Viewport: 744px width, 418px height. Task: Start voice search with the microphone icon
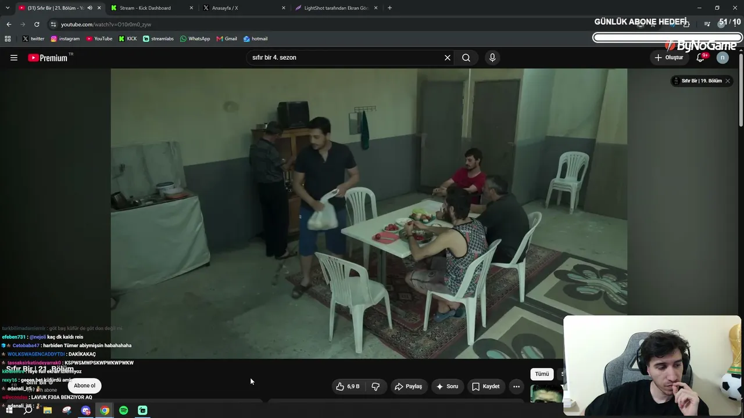click(492, 57)
